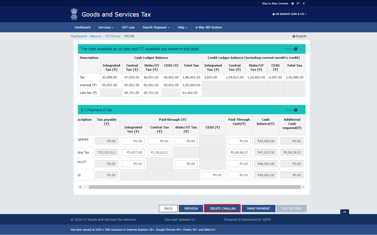
Task: Click credit CESS value 4,207.00
Action: (x=275, y=77)
